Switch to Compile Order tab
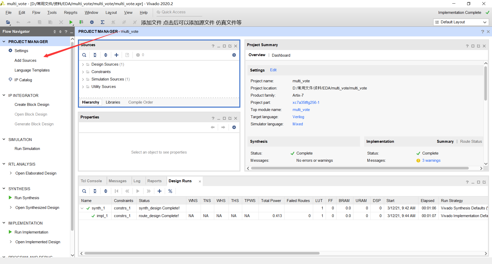The width and height of the screenshot is (492, 264). pos(140,102)
